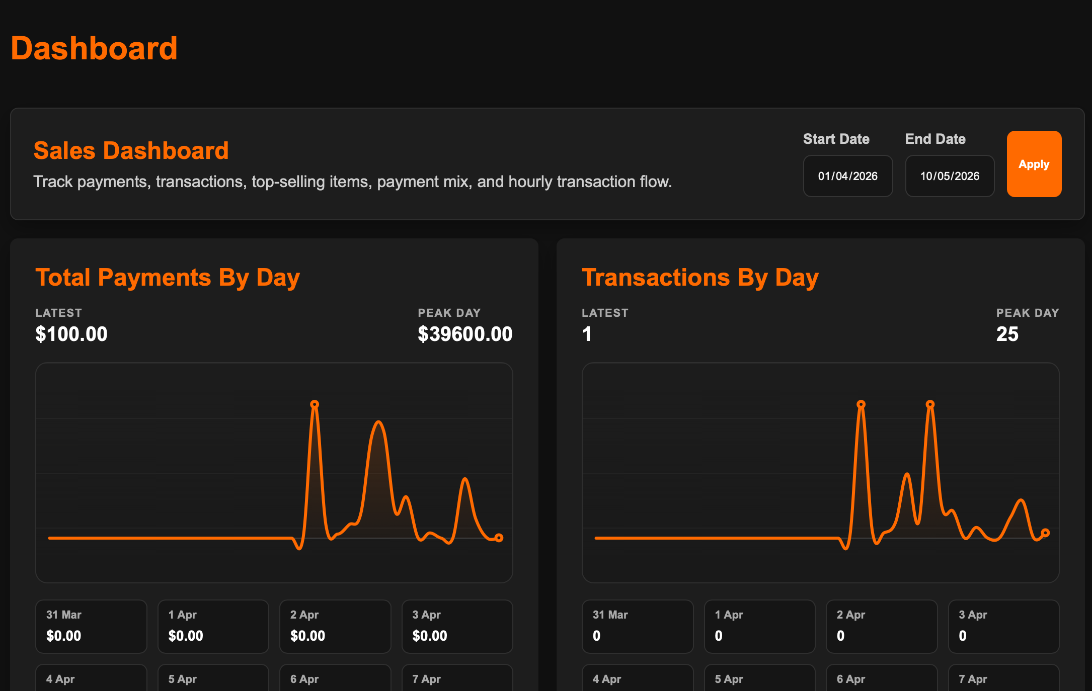Screen dimensions: 1092x691
Task: Click the peak day value 25
Action: pyautogui.click(x=1007, y=334)
